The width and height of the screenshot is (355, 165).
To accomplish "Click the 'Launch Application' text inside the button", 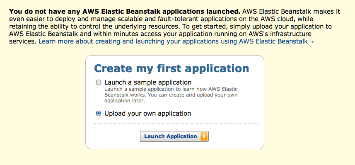I will coord(171,136).
